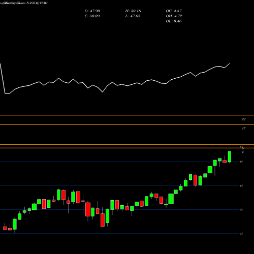Click the axis label 17
Image resolution: width=254 pixels, height=254 pixels.
(243, 129)
